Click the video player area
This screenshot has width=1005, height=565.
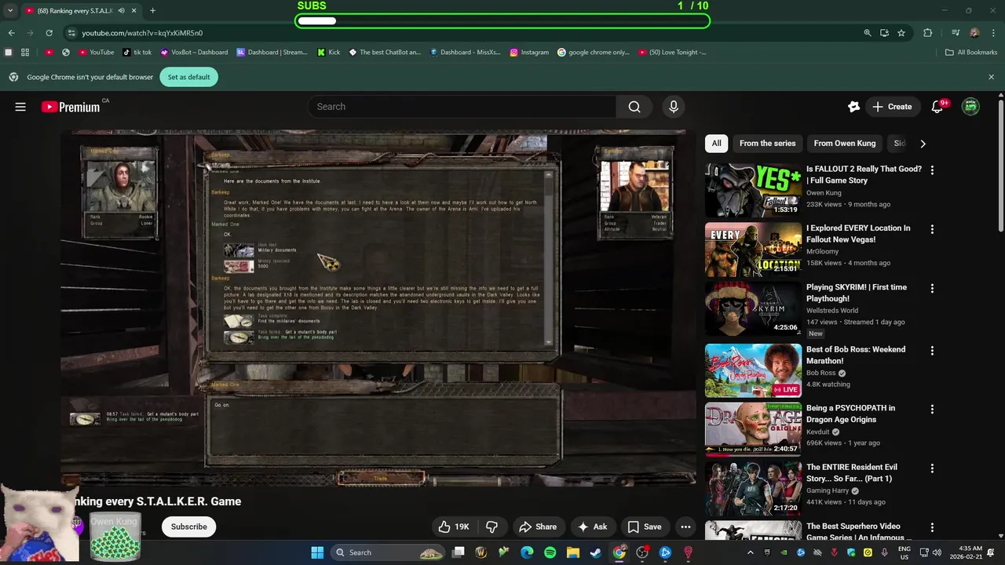tap(378, 308)
